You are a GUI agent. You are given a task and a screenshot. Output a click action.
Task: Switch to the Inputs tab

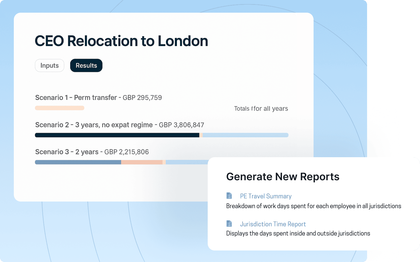click(x=49, y=66)
